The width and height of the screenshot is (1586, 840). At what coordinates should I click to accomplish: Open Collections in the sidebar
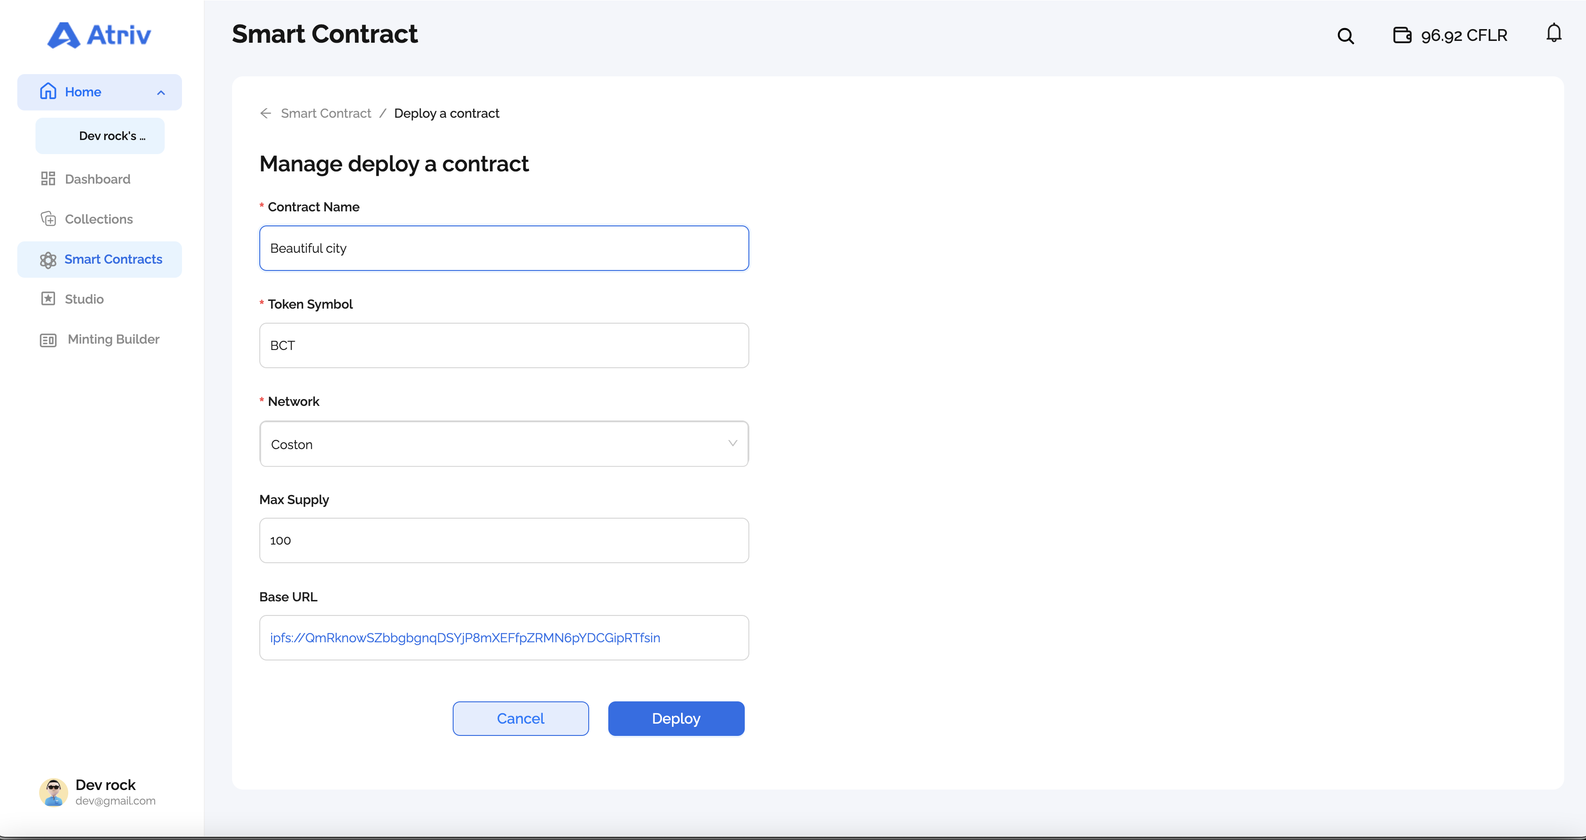(100, 219)
